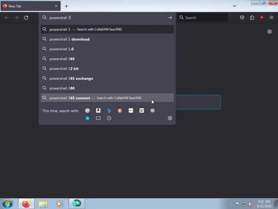Open a new tab with plus button
Screen dimensions: 278x209
coord(66,6)
